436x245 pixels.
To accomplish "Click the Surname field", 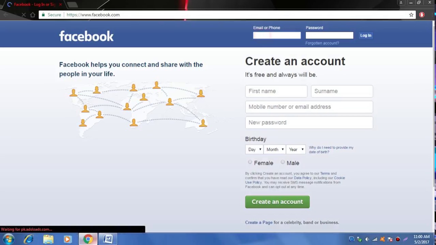I will coord(342,91).
